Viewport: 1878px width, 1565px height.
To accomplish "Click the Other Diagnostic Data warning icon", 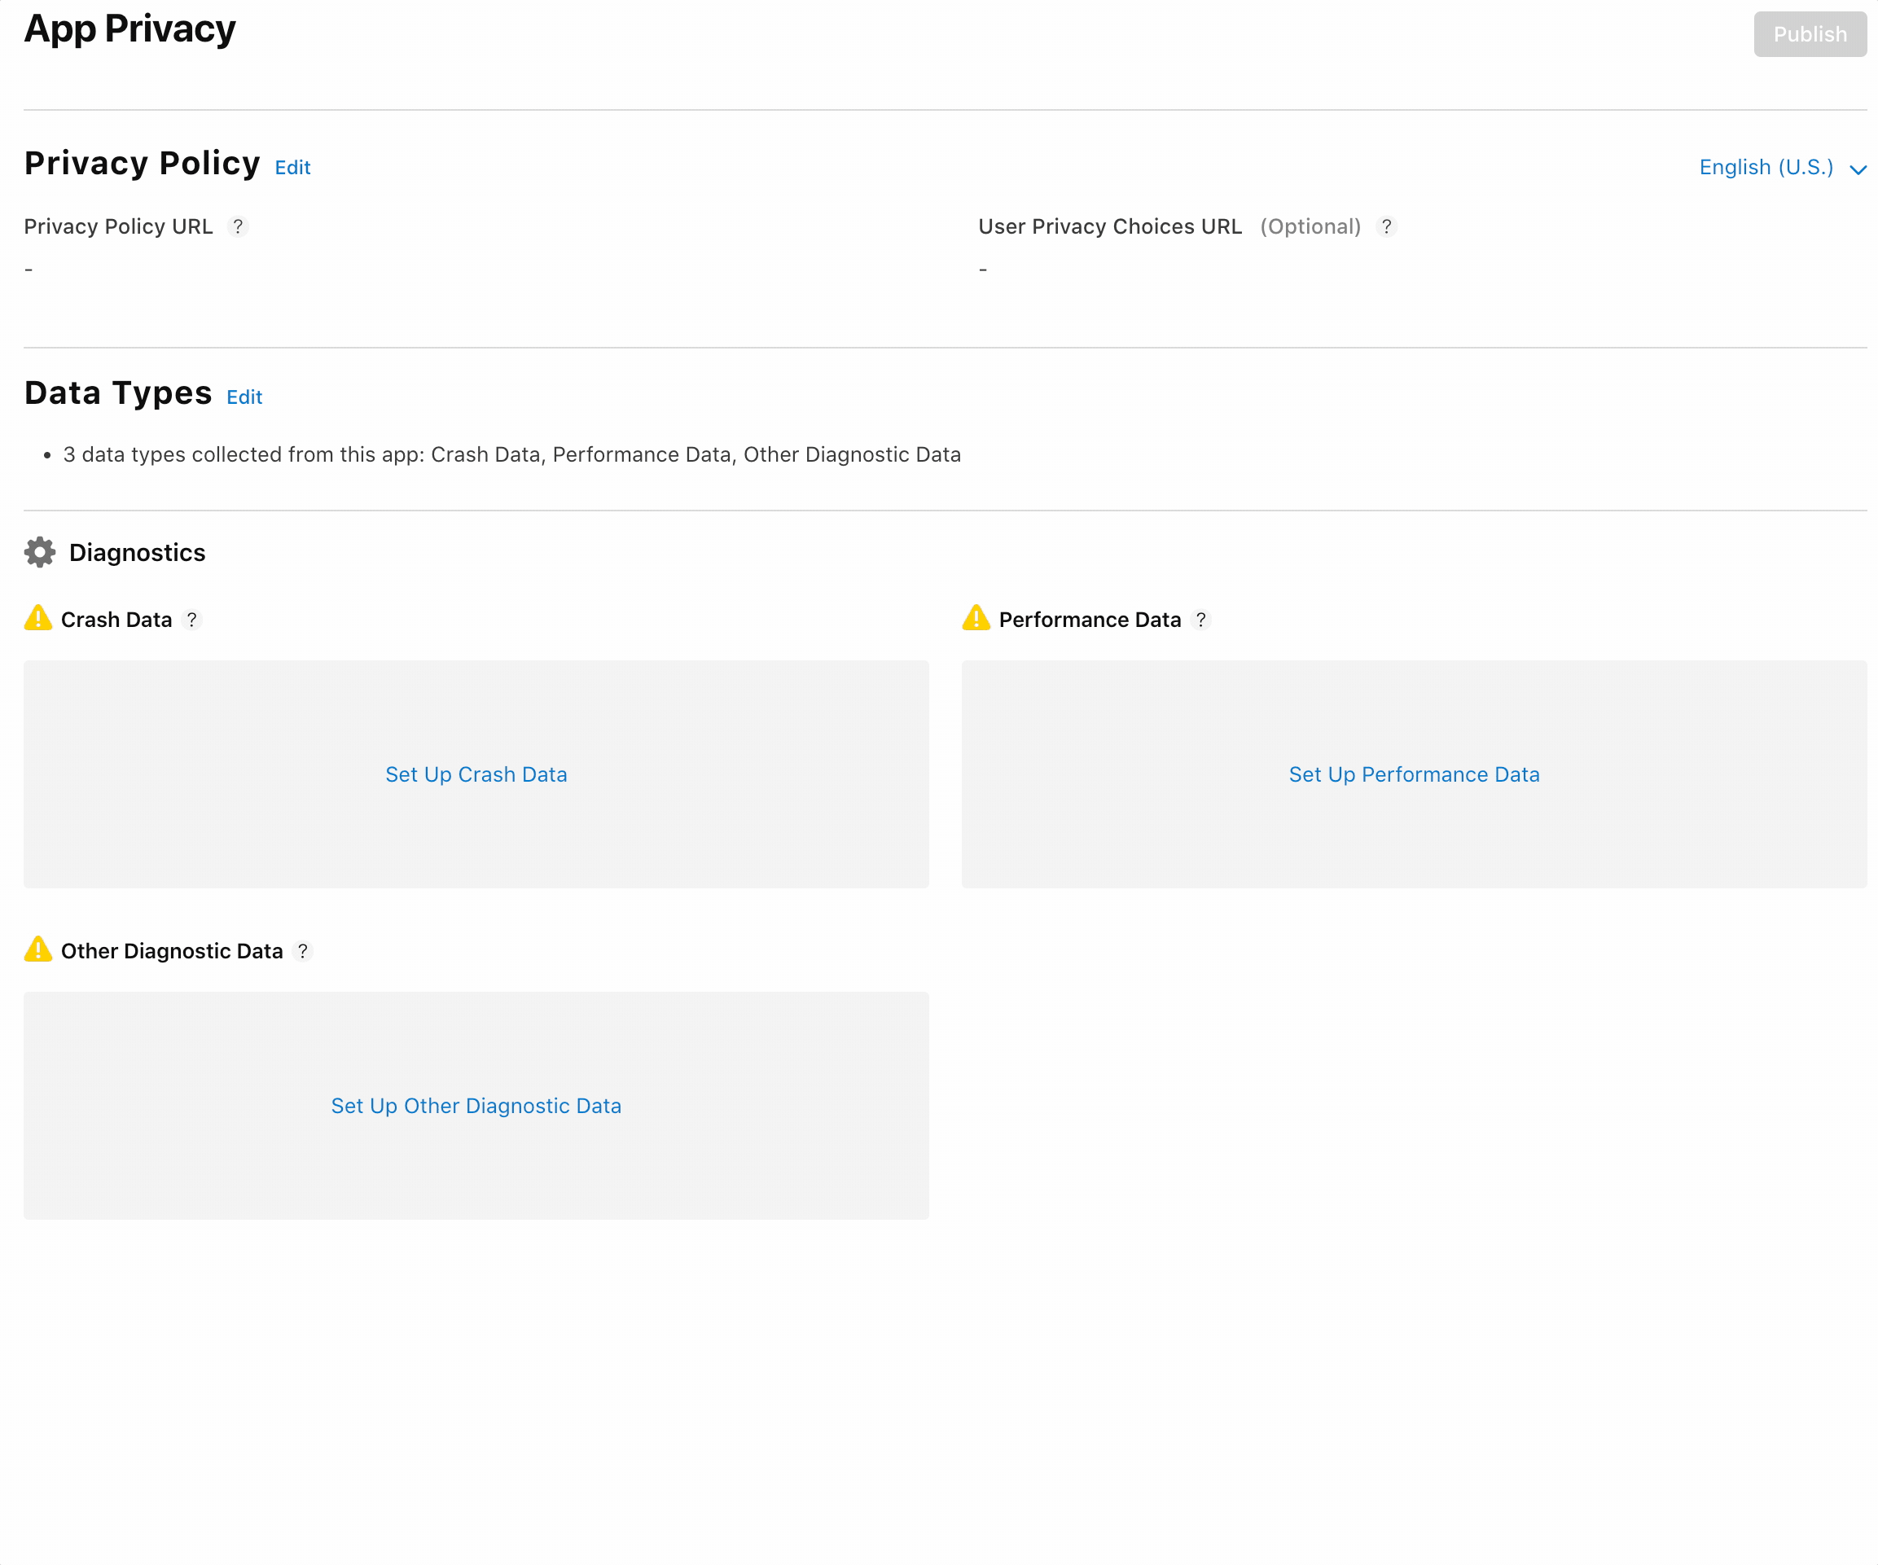I will 37,949.
